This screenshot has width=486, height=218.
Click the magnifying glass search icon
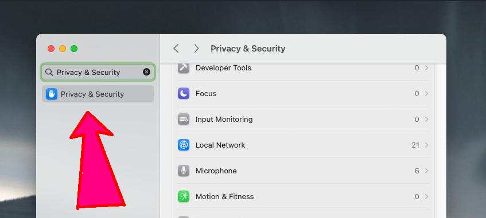49,72
